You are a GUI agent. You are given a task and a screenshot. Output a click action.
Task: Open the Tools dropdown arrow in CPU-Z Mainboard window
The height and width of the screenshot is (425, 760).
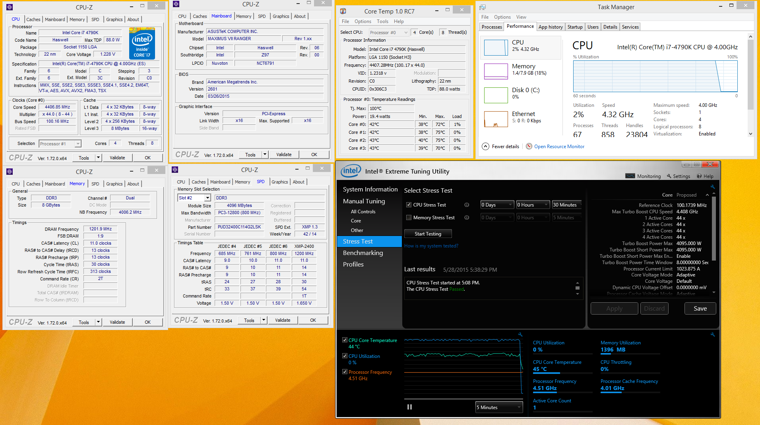coord(265,155)
